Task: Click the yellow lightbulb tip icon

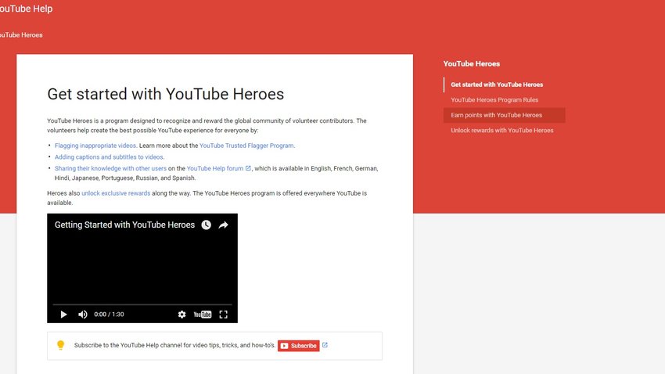Action: pyautogui.click(x=61, y=345)
